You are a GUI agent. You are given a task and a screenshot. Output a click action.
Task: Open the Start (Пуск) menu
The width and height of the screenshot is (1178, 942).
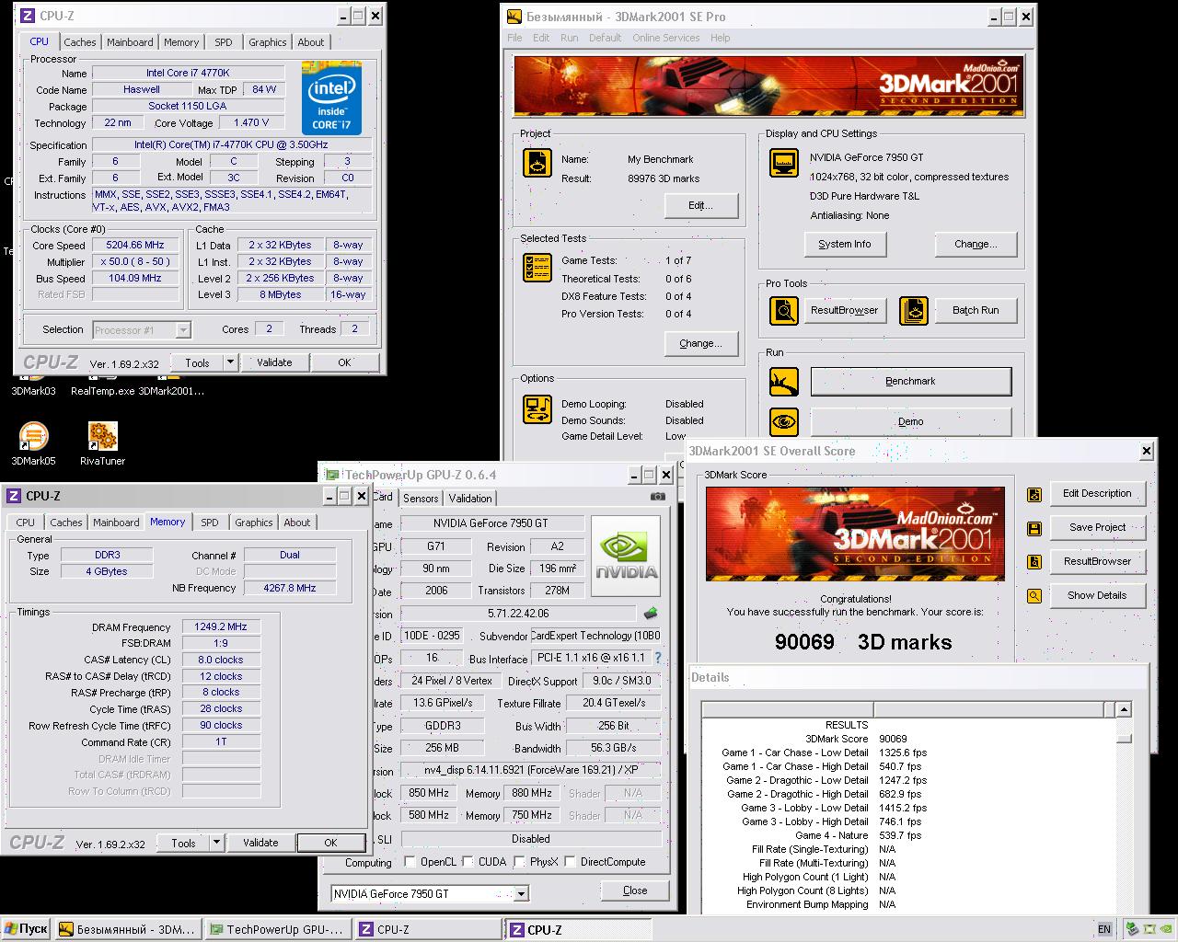coord(26,929)
